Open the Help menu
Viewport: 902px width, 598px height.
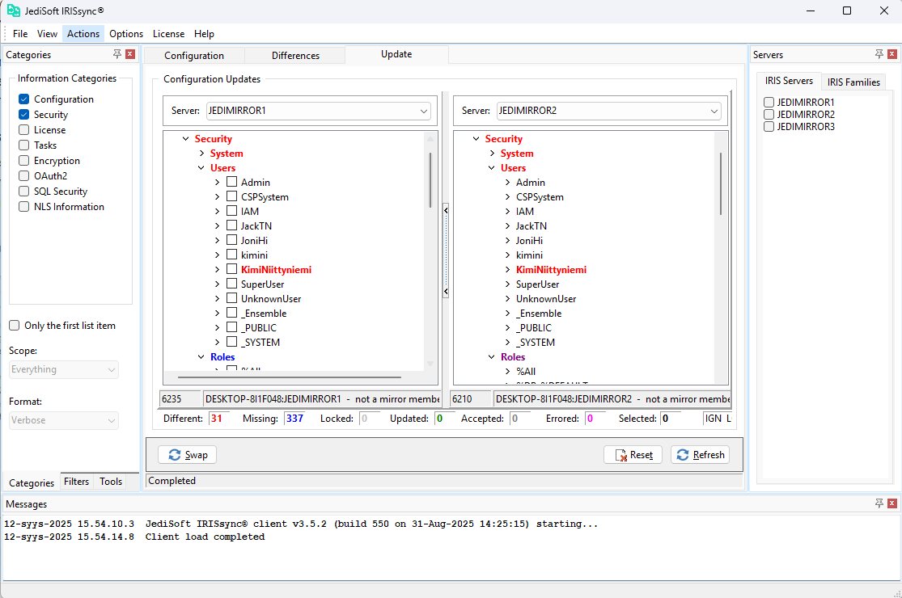point(204,34)
